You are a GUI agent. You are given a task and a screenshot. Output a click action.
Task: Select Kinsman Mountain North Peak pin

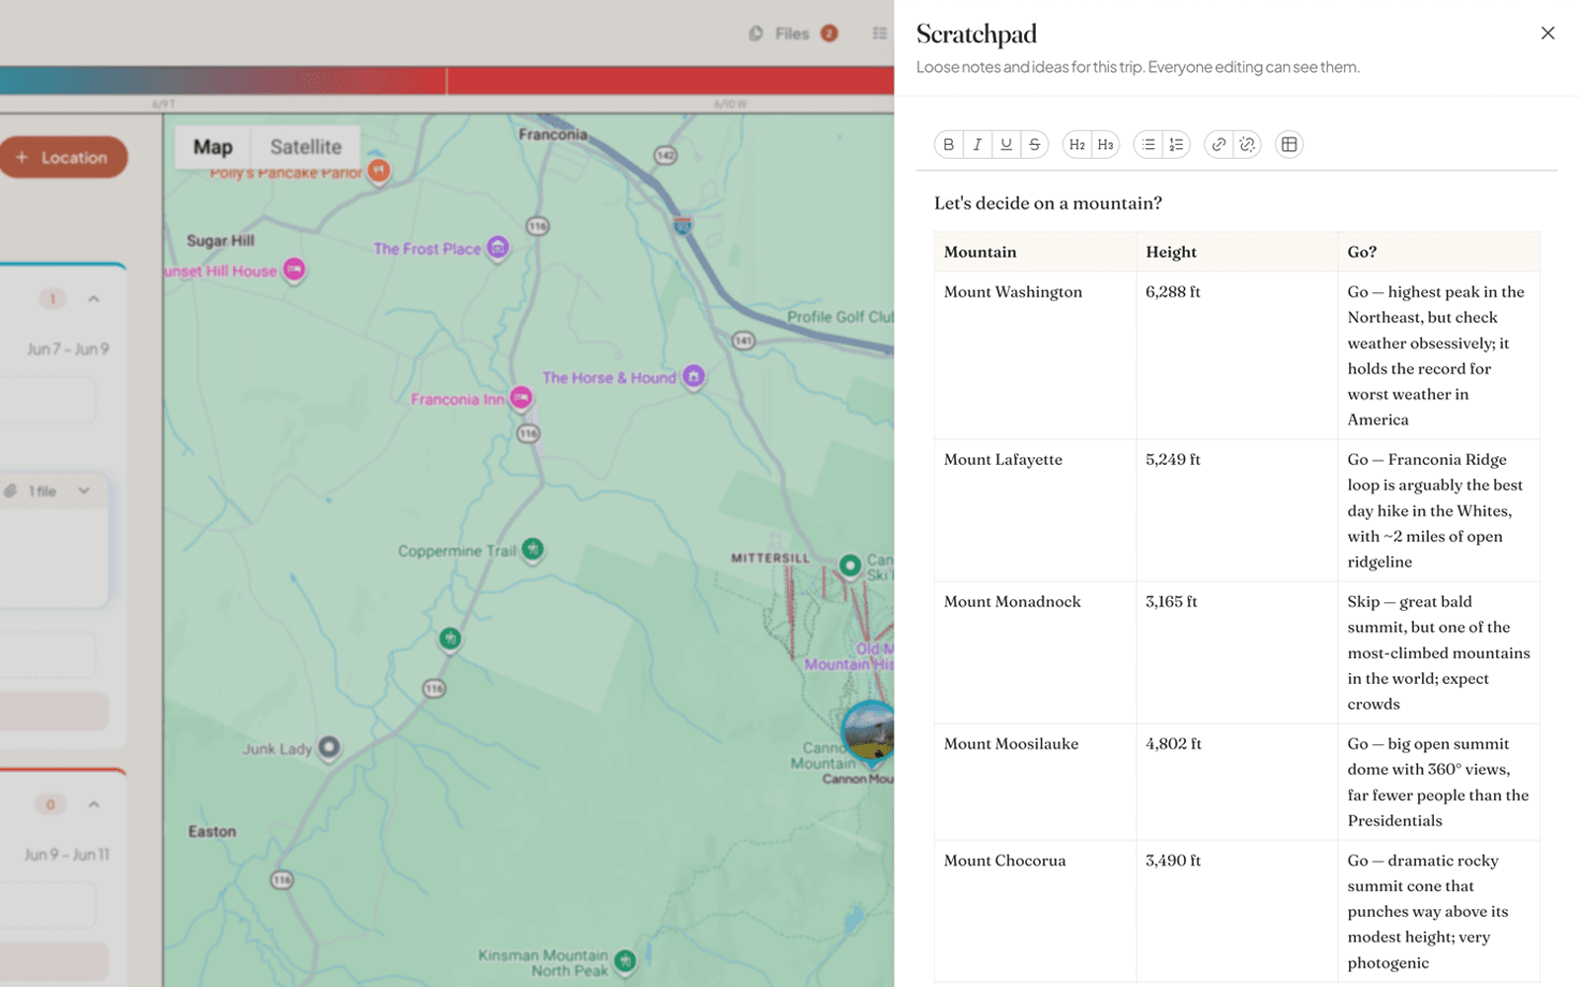(x=625, y=960)
